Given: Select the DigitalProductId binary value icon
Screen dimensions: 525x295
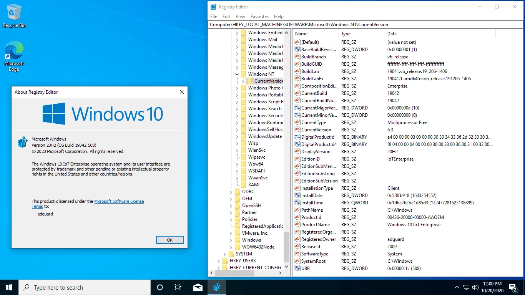Looking at the screenshot, I should coord(297,137).
